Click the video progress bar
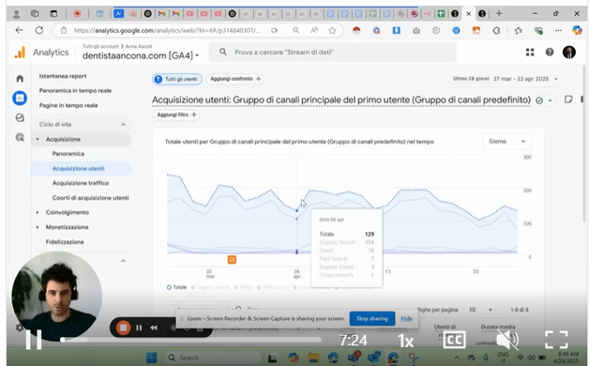Viewport: 589px width, 366px height. [191, 340]
